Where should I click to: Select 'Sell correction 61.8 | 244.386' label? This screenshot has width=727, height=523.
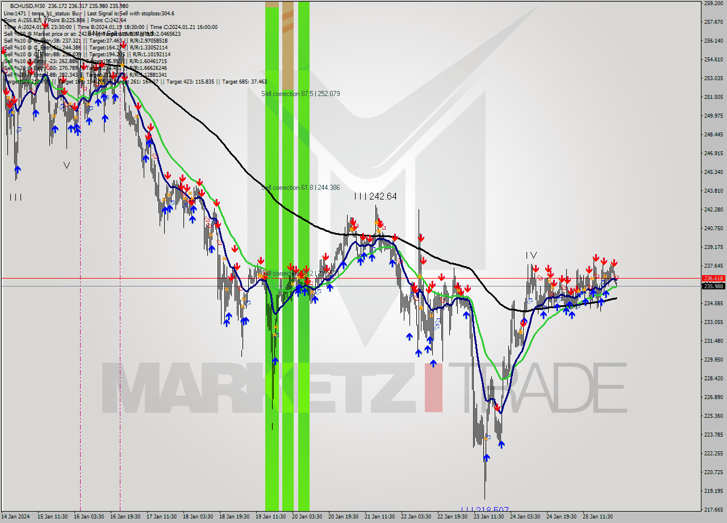pos(300,187)
